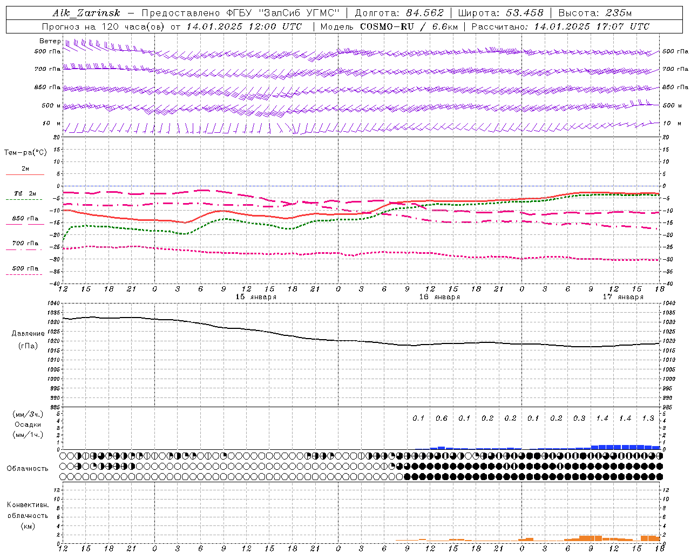Click the solid line sample under the 2м legend
The width and height of the screenshot is (691, 553).
click(x=25, y=174)
